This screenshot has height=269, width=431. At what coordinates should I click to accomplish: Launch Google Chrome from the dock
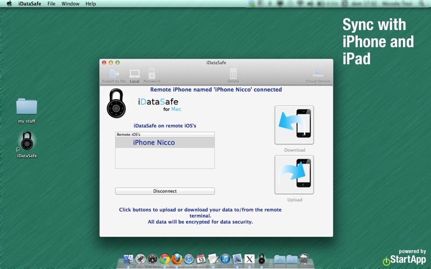tap(165, 259)
